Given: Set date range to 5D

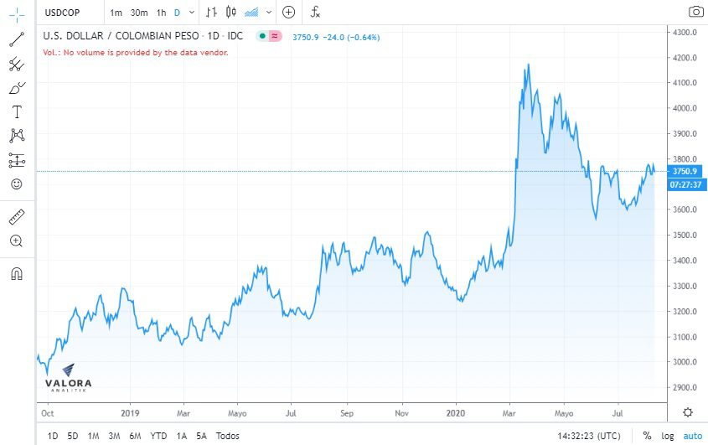Looking at the screenshot, I should tap(73, 436).
